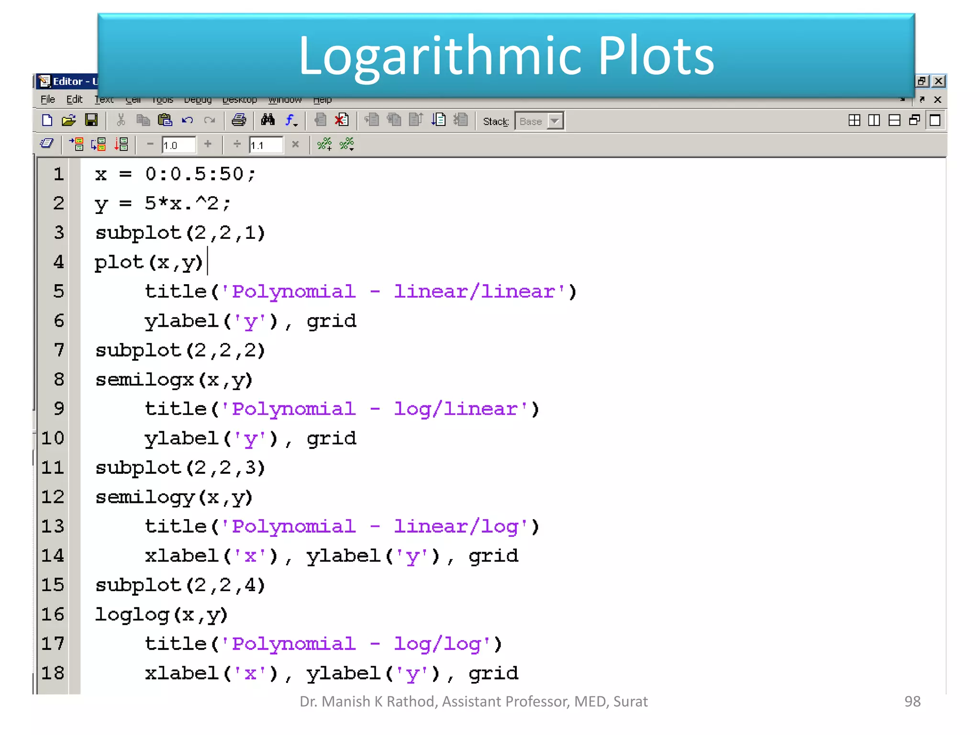Open the File menu
Screen dimensions: 980x735
48,100
